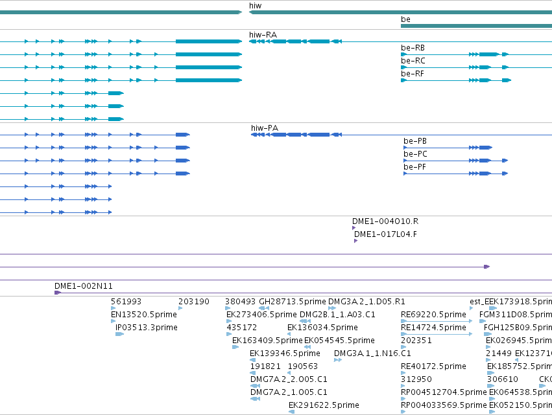Select the be-RF transcript label
This screenshot has width=552, height=415.
(413, 74)
